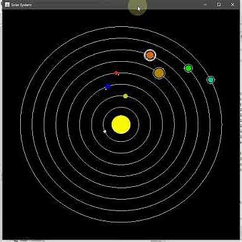Click the Solar System window app icon

coord(7,5)
